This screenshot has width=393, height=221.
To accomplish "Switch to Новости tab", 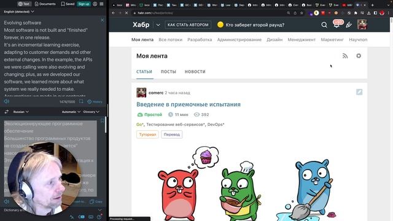I will tap(195, 72).
